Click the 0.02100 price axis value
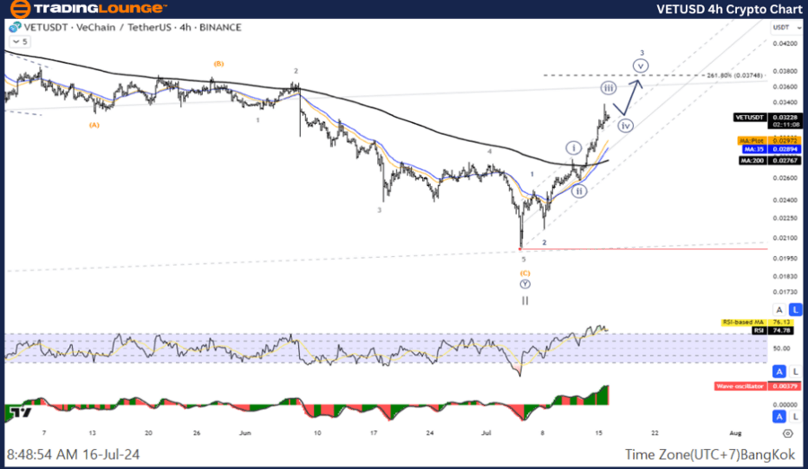The width and height of the screenshot is (808, 469). click(x=785, y=238)
